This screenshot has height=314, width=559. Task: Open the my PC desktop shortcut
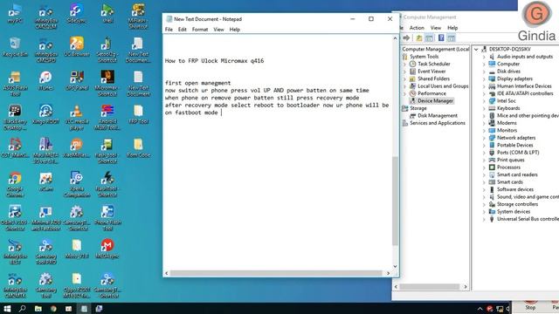point(15,14)
